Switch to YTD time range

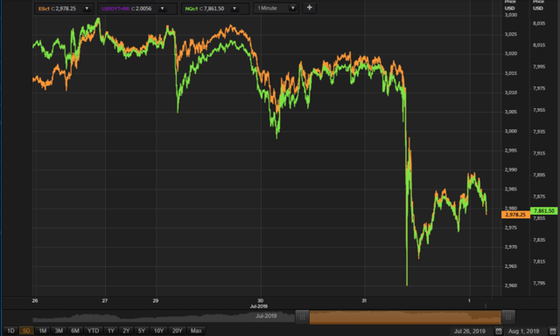(x=94, y=331)
